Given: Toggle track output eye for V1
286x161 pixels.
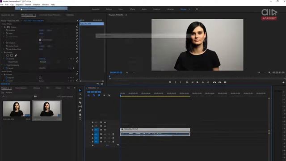Looking at the screenshot, I should tap(105, 130).
